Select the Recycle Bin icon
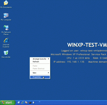The image size is (107, 105). click(6, 54)
